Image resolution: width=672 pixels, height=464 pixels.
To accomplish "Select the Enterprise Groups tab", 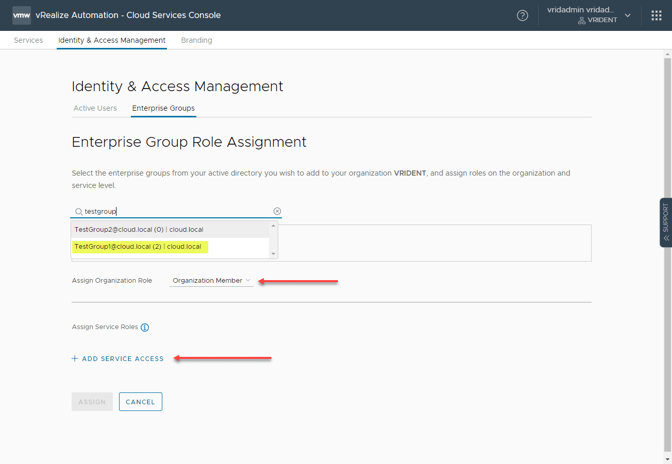I will (163, 108).
